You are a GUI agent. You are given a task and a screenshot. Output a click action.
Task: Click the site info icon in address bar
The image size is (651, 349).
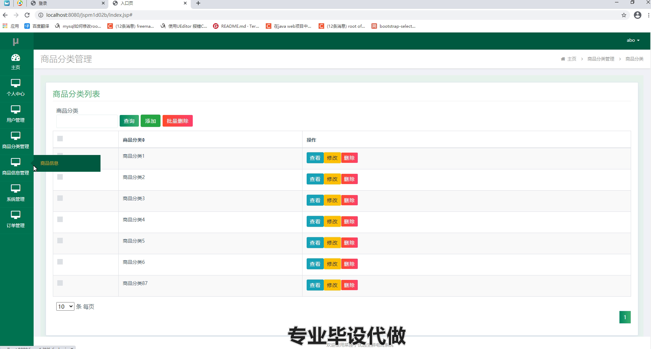click(40, 15)
